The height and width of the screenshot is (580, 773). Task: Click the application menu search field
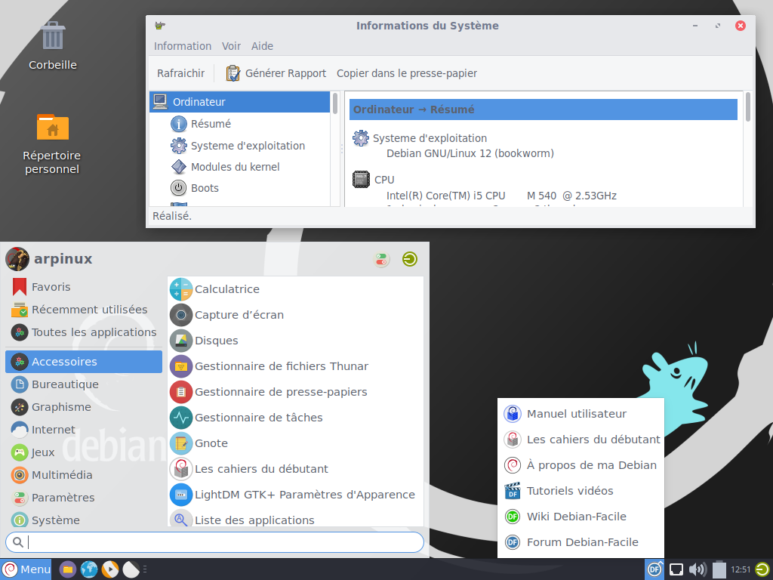tap(214, 542)
